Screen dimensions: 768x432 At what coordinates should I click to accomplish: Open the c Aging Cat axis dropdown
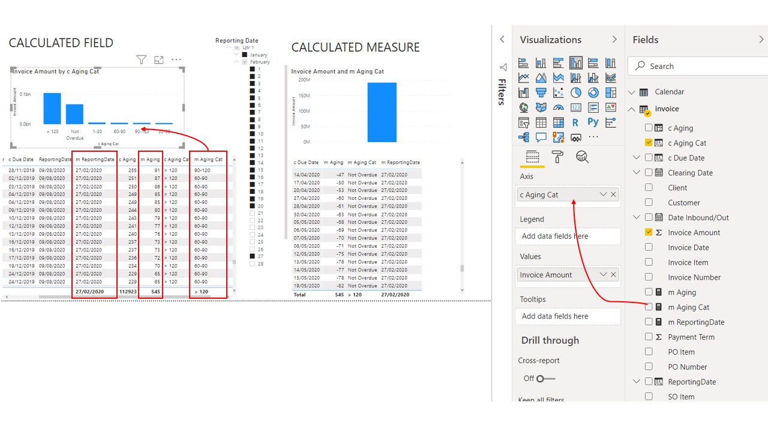(x=603, y=194)
